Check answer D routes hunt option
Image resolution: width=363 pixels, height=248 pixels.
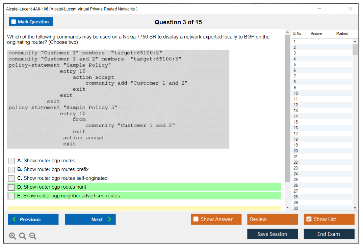pyautogui.click(x=11, y=187)
